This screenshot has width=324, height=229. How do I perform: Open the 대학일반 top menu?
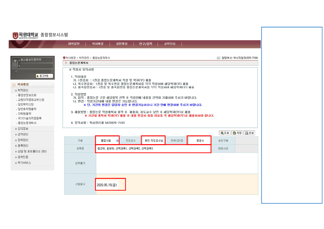point(74,44)
